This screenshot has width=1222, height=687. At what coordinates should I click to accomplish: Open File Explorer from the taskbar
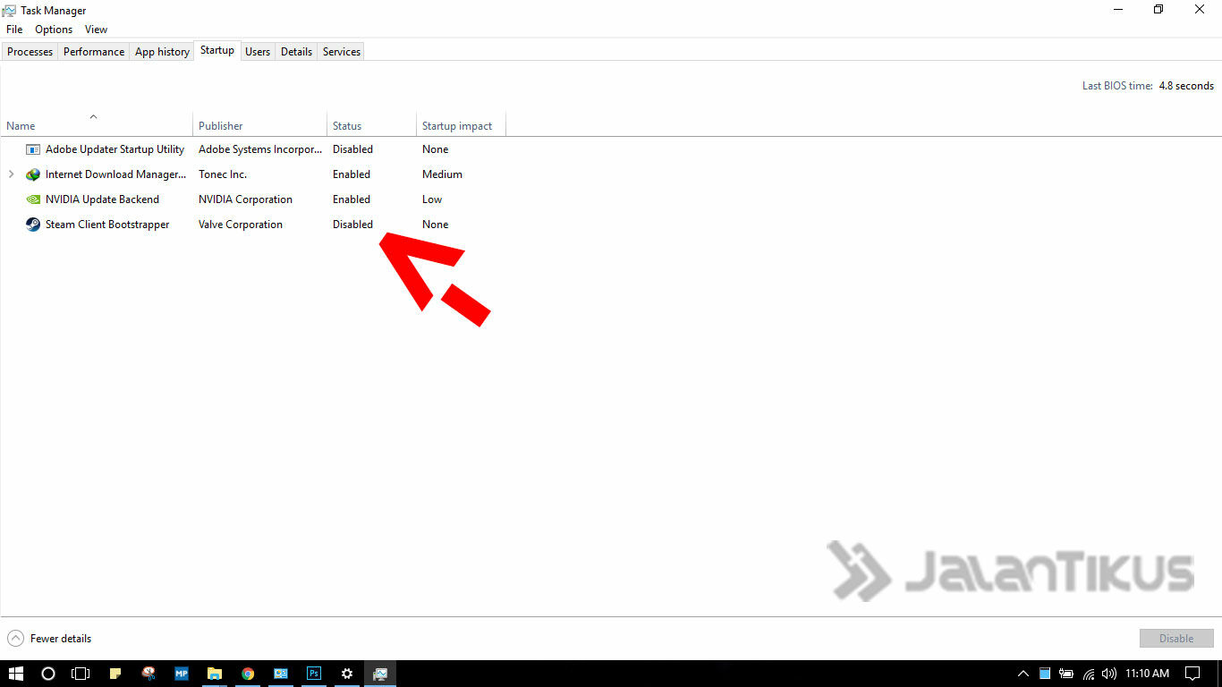(215, 674)
